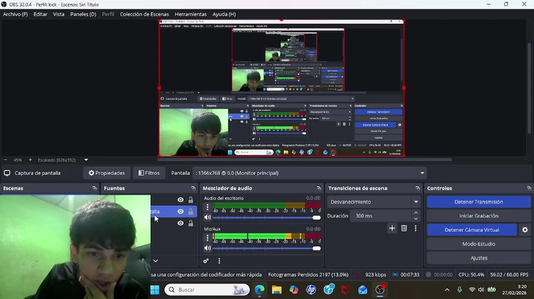This screenshot has height=299, width=534.
Task: Open virtual camera settings gear
Action: (x=525, y=230)
